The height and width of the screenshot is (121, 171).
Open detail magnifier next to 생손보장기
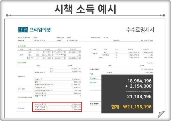(45, 72)
